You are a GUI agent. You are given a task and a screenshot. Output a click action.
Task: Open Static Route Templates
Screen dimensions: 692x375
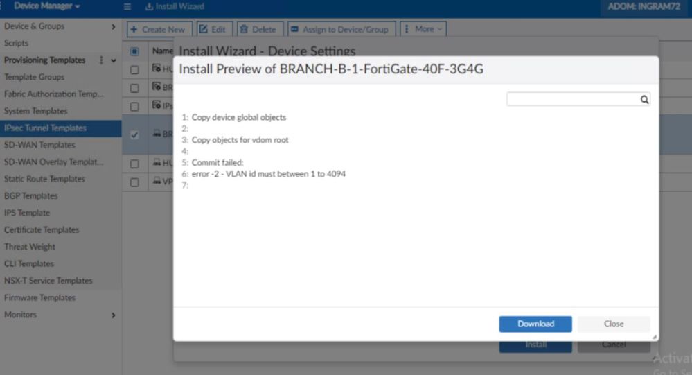pyautogui.click(x=44, y=179)
